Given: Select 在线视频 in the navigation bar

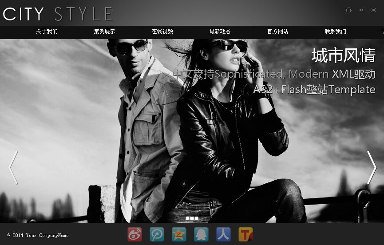Looking at the screenshot, I should tap(162, 32).
